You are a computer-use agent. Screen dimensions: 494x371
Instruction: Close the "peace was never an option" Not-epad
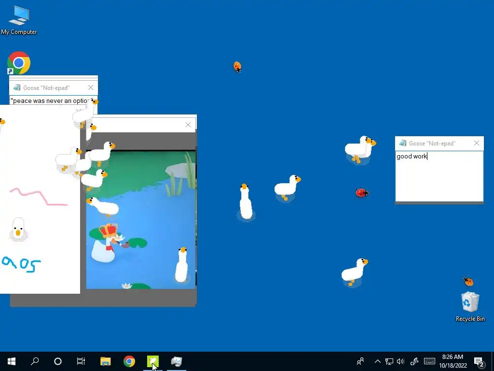91,88
